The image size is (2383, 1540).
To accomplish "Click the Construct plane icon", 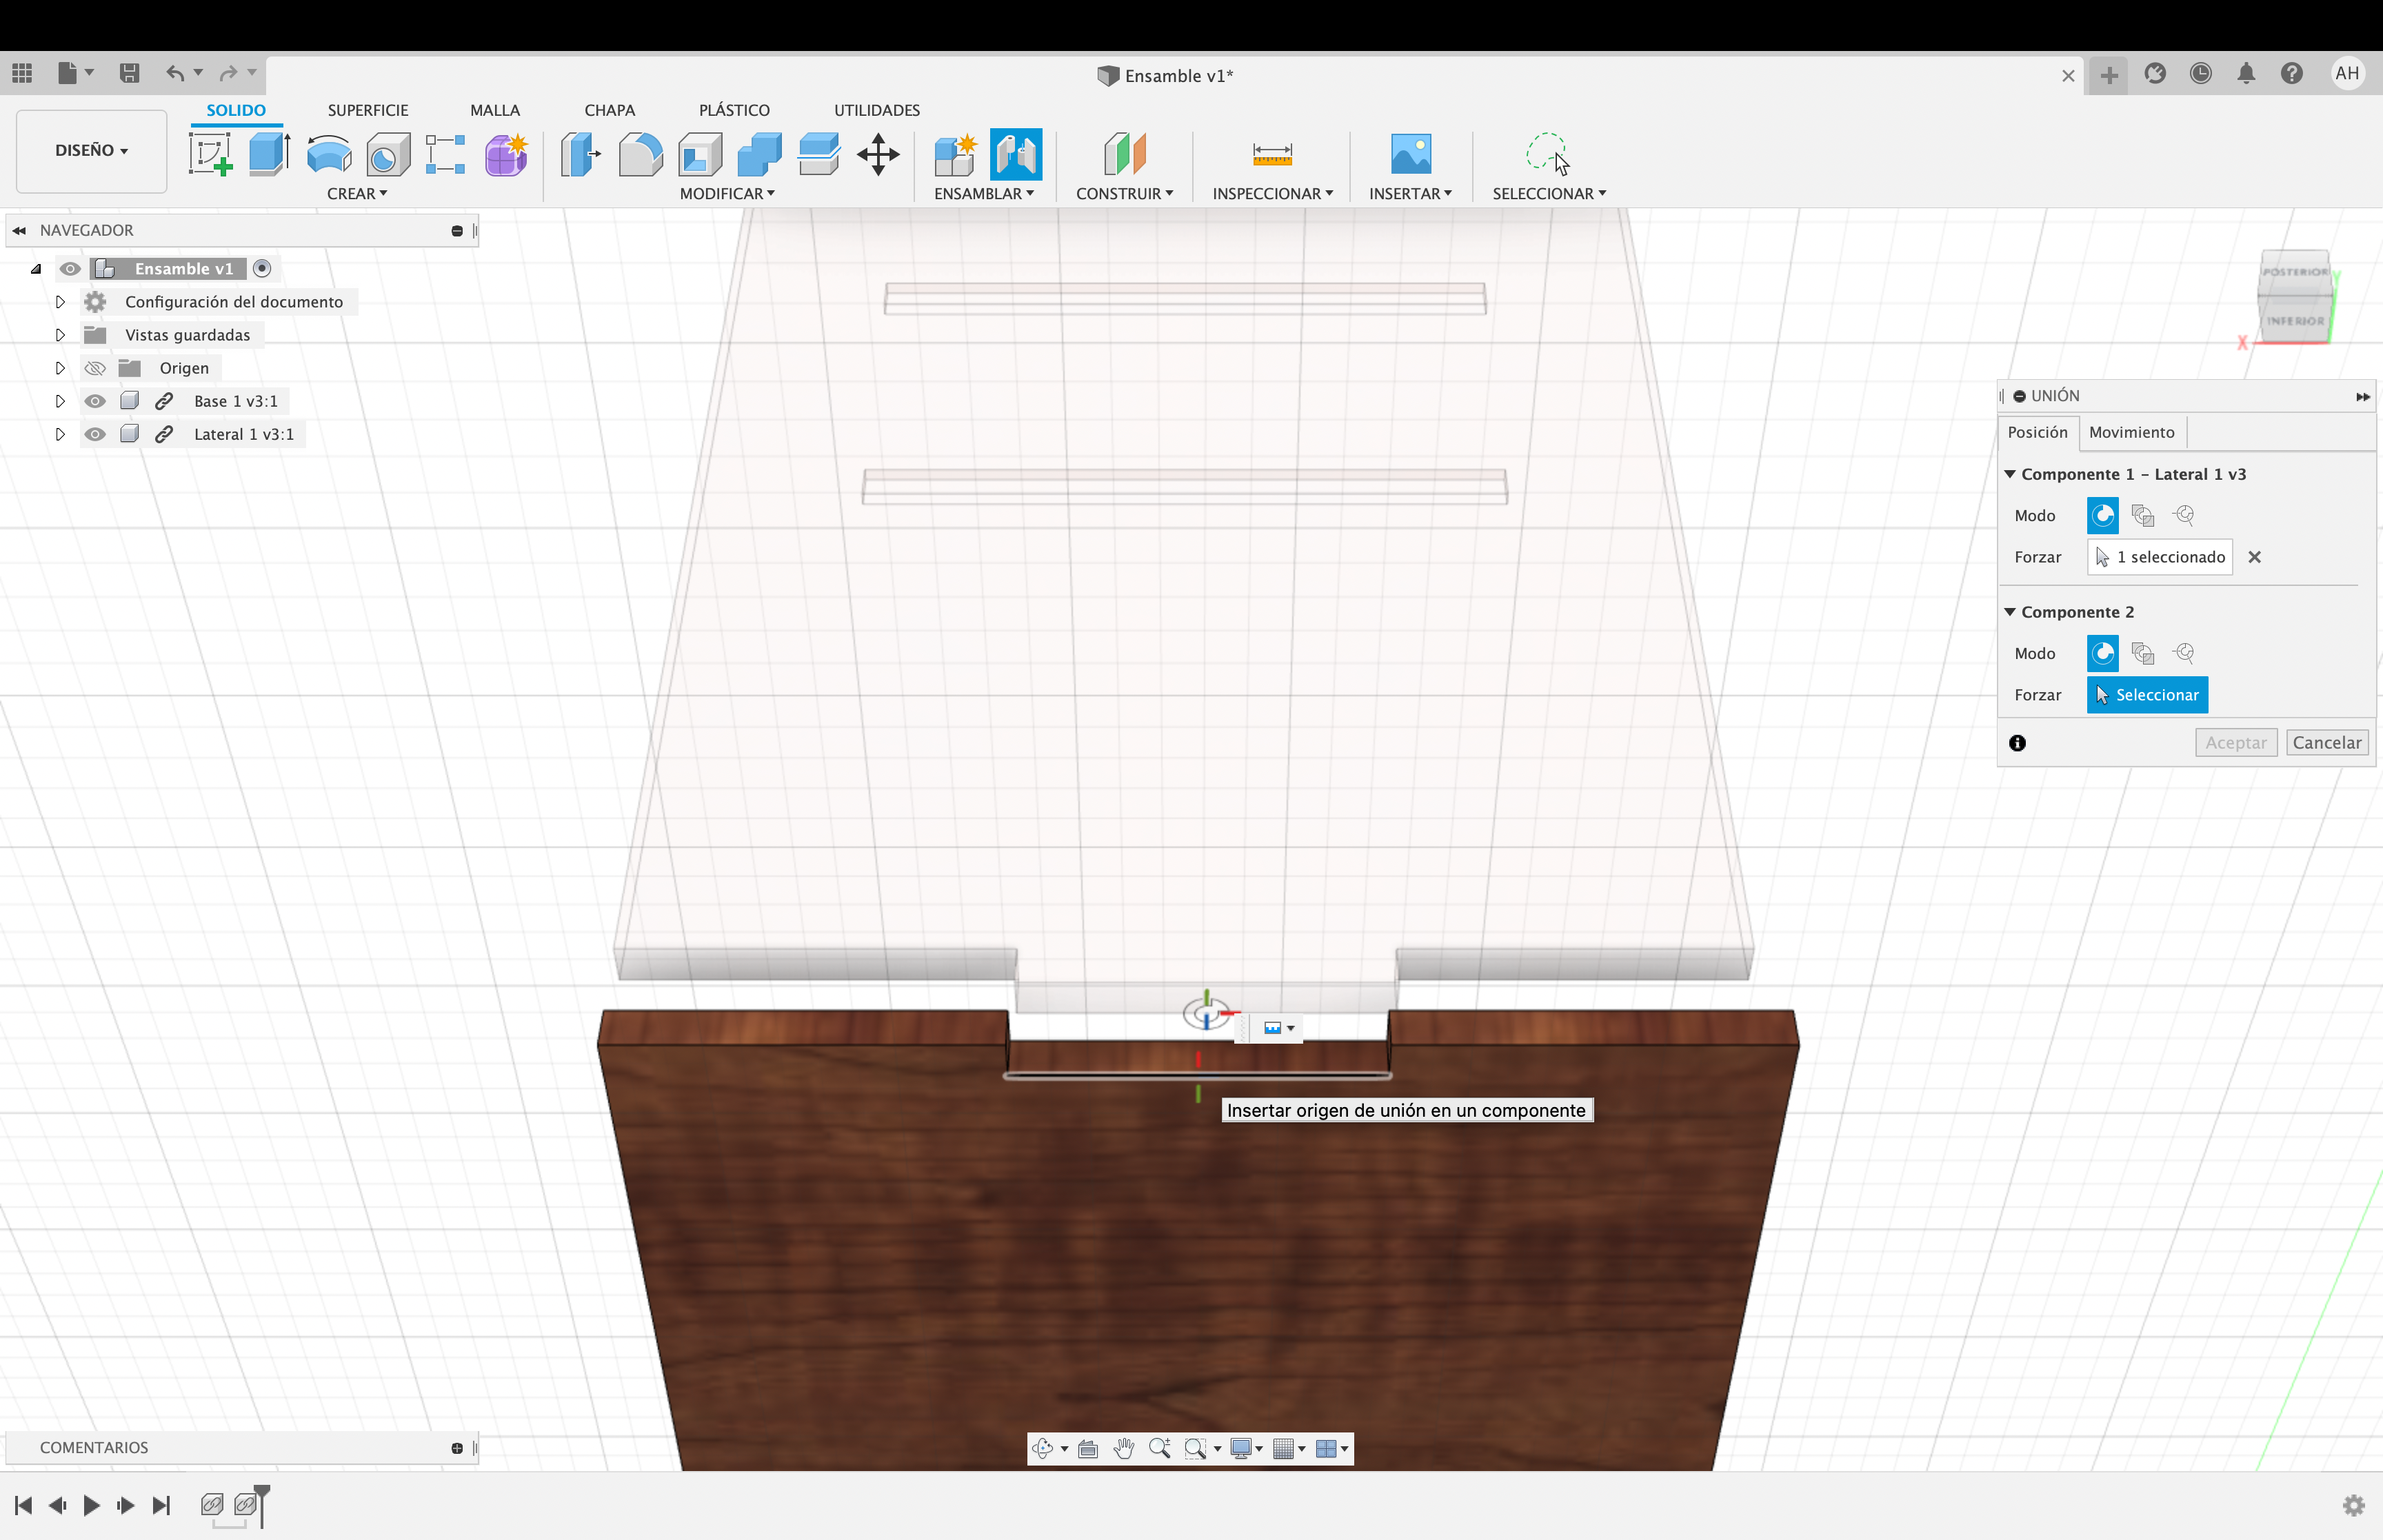I will tap(1125, 155).
